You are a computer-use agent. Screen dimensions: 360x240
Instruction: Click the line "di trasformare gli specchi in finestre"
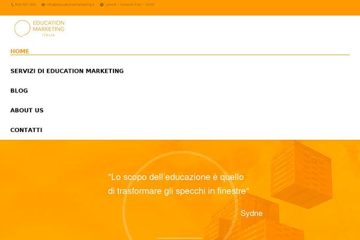[x=178, y=191]
